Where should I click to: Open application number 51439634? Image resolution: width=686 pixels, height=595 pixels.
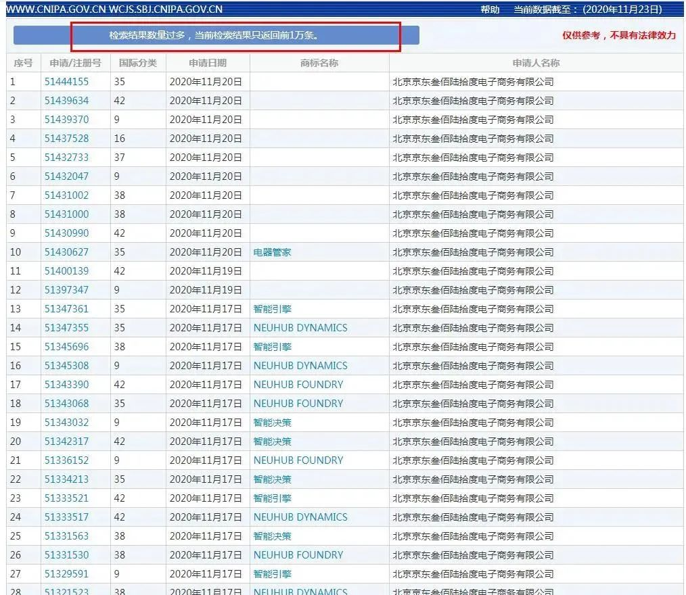[66, 101]
